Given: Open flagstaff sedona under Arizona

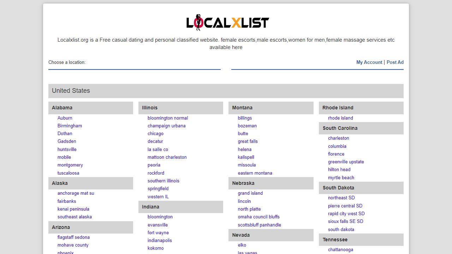Looking at the screenshot, I should coord(73,237).
